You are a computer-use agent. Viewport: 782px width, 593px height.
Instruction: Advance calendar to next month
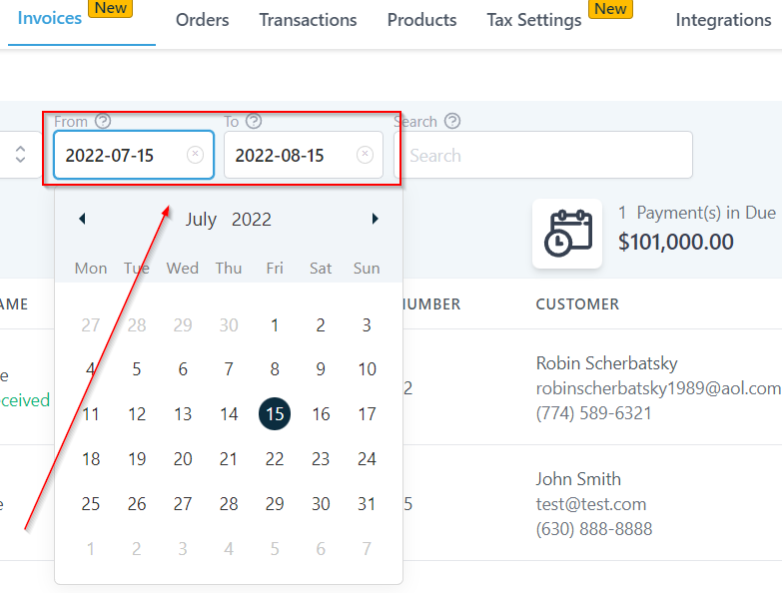pos(375,219)
